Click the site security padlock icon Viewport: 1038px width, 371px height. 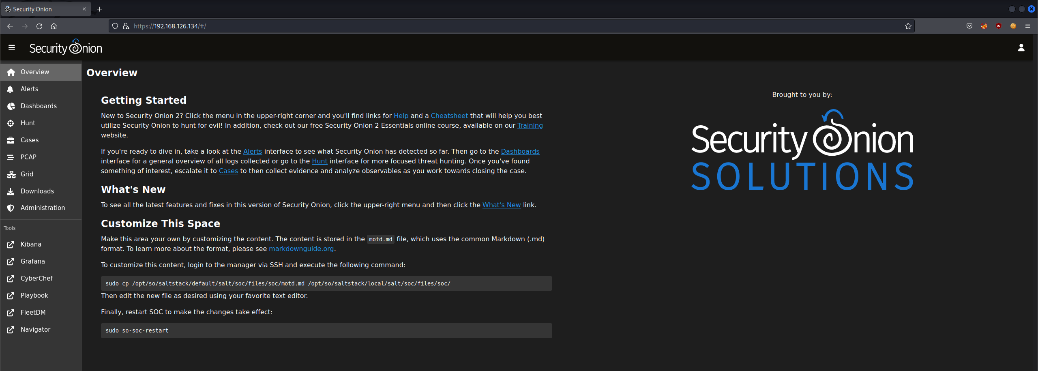(x=126, y=26)
